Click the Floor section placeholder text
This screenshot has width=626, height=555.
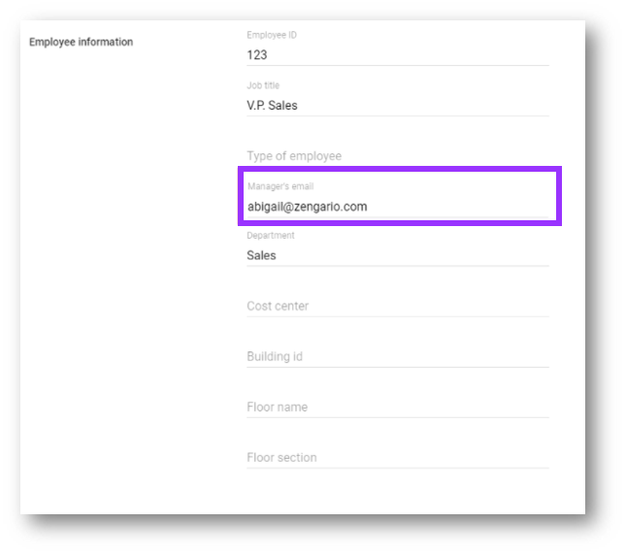[x=281, y=458]
